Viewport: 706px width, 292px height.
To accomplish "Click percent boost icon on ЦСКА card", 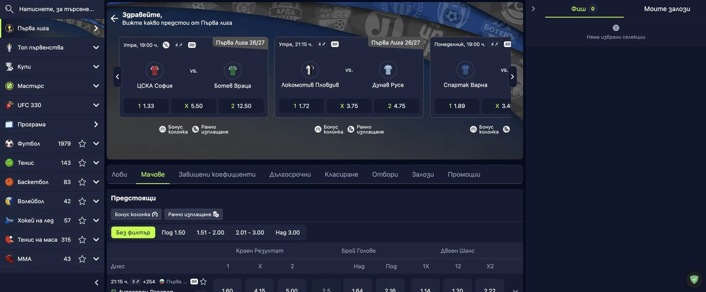I will pyautogui.click(x=166, y=45).
